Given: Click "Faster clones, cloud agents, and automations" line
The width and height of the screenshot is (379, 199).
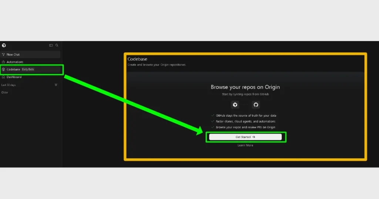Looking at the screenshot, I should [x=246, y=121].
